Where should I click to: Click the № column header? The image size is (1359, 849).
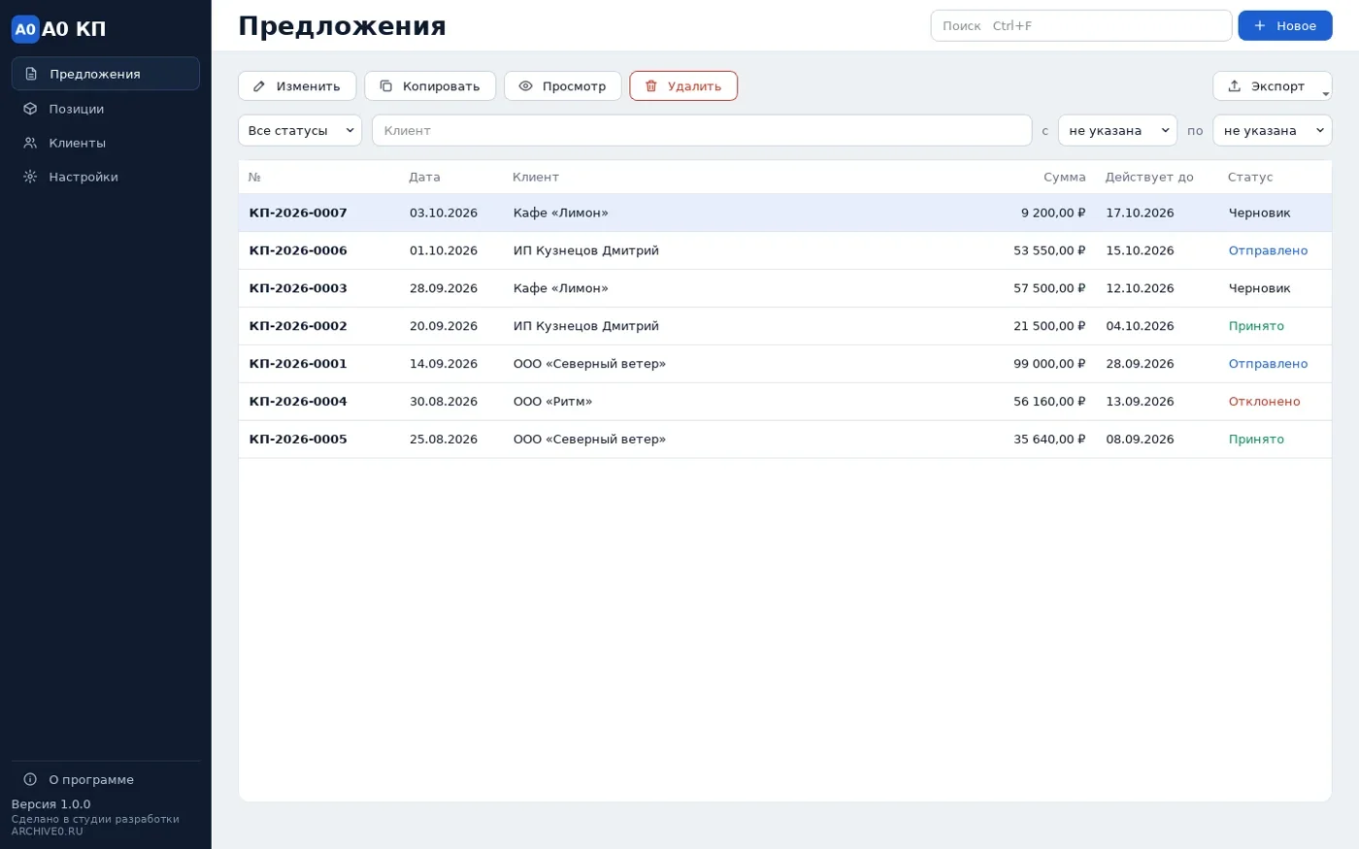click(254, 177)
